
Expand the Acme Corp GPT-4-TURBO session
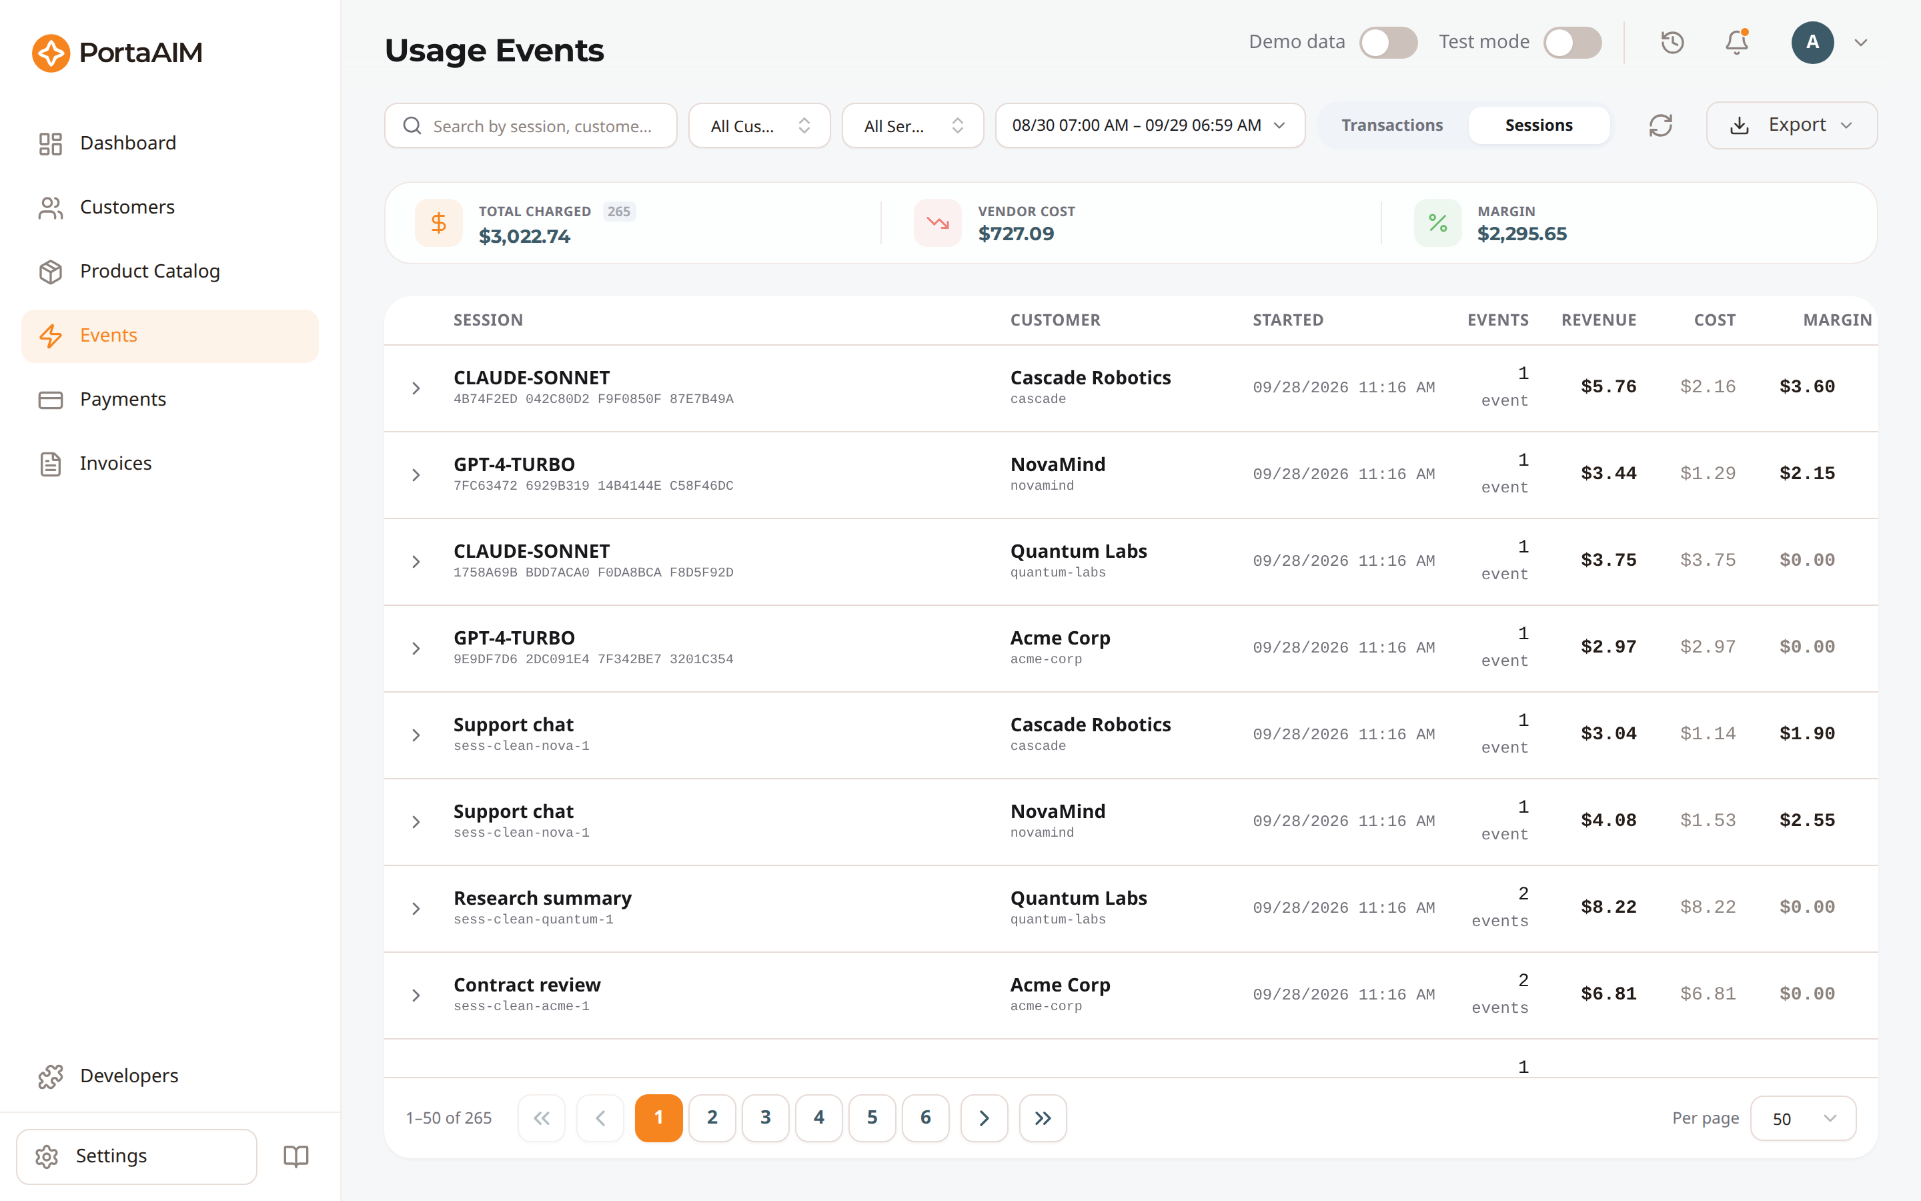(x=416, y=649)
